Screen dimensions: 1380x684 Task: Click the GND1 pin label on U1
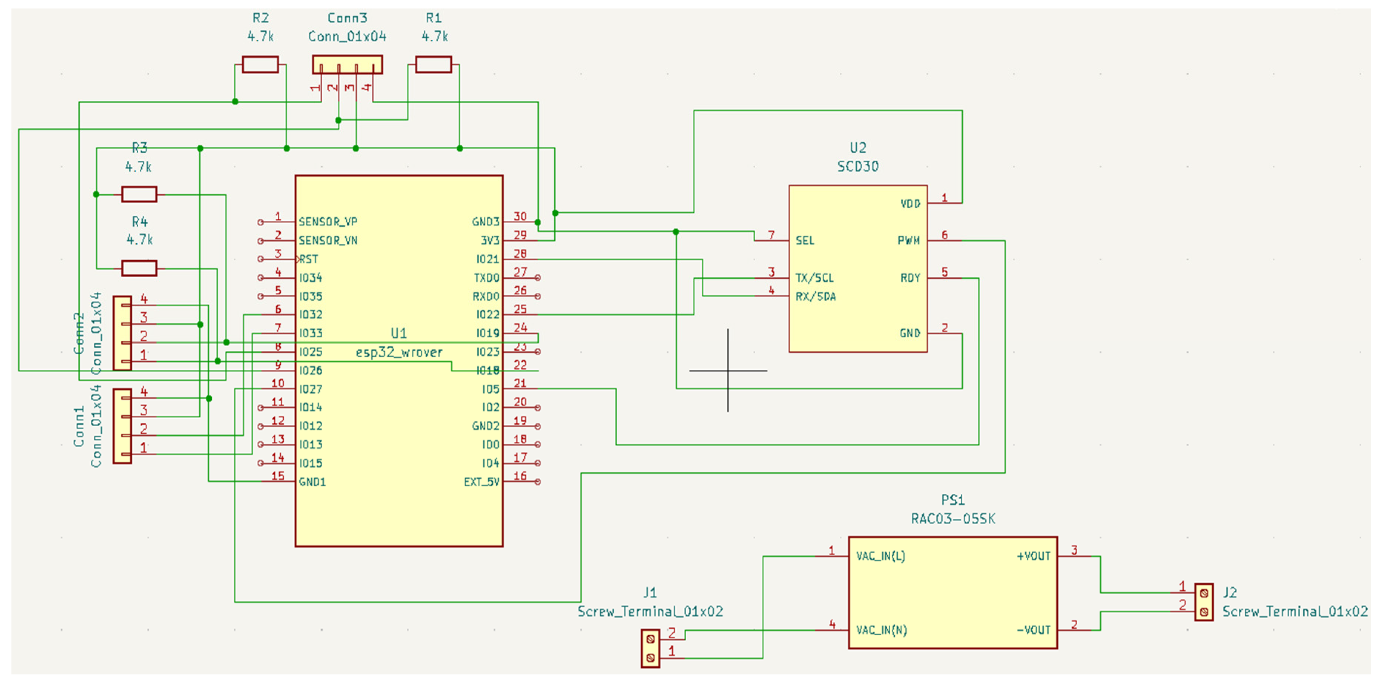[x=312, y=482]
